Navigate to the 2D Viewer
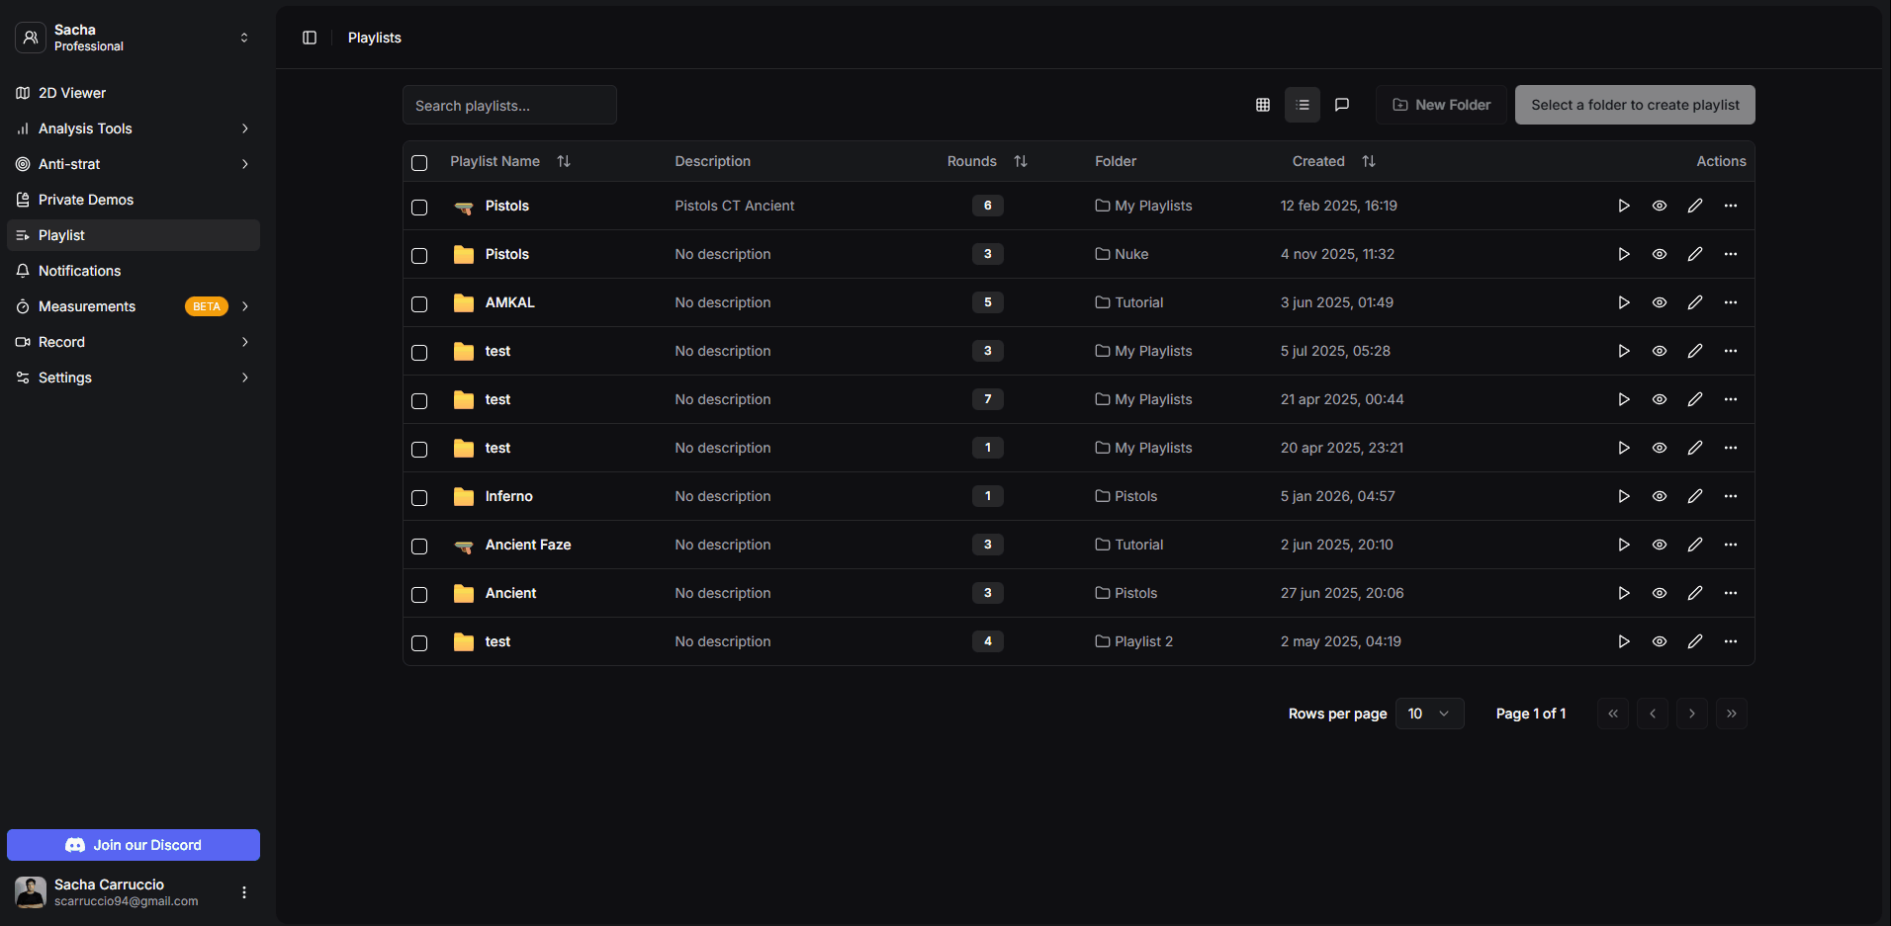 tap(71, 92)
